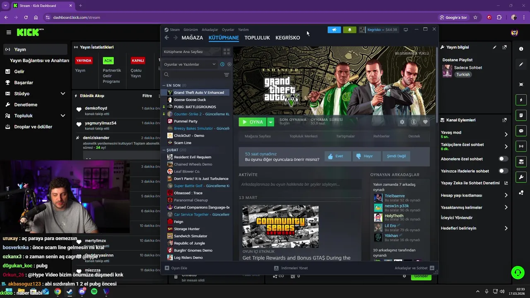Open Chrome from the taskbar

[58, 292]
